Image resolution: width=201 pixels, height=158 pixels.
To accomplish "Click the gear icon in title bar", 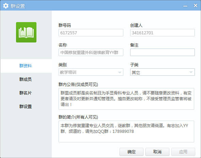I will (6, 6).
